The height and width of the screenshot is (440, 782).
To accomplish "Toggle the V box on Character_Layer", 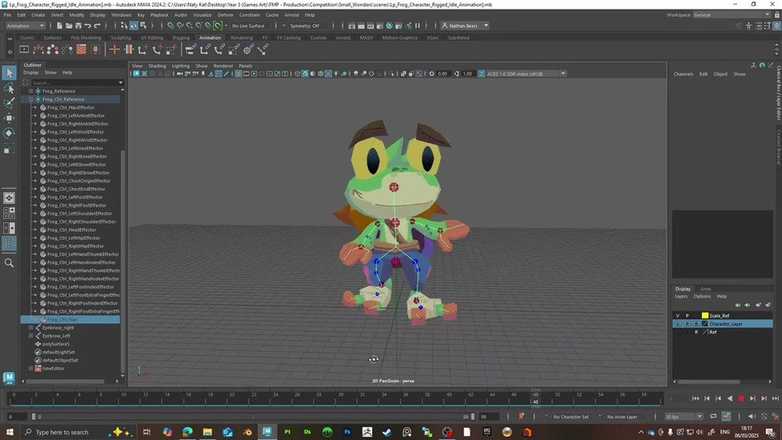I will point(678,324).
